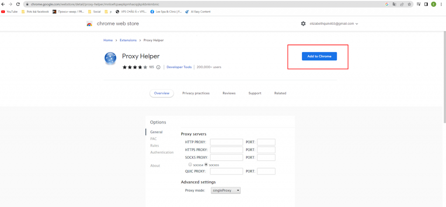
Task: Click into the HTTPS PROXY address field
Action: pyautogui.click(x=226, y=150)
